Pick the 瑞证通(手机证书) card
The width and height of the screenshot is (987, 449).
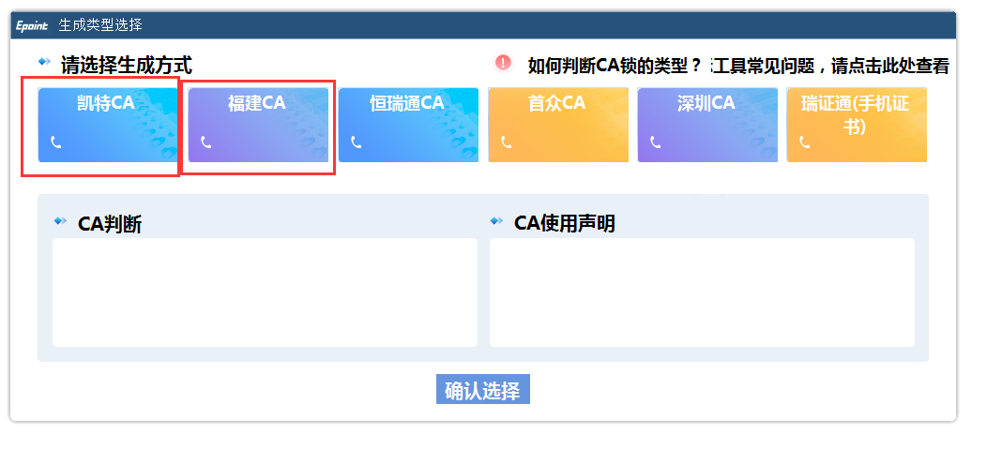click(857, 125)
